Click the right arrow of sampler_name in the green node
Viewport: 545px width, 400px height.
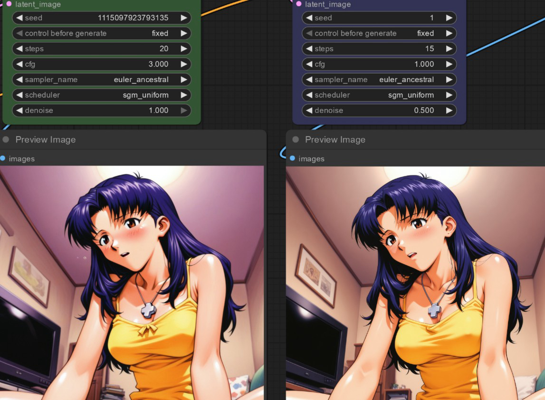pyautogui.click(x=184, y=80)
